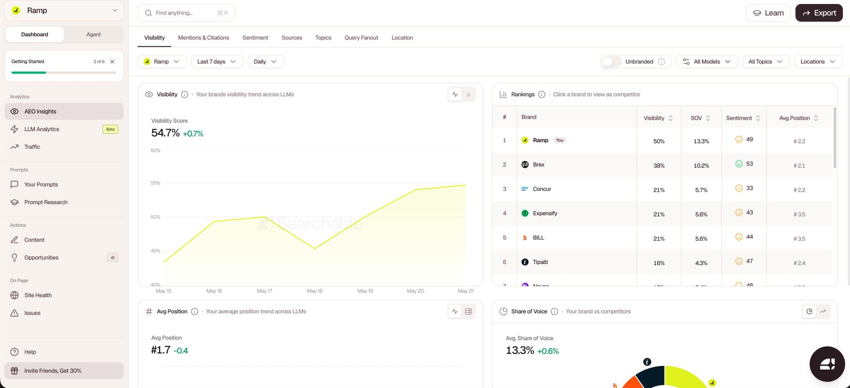Open the Opportunities page
The width and height of the screenshot is (850, 388).
(x=64, y=258)
